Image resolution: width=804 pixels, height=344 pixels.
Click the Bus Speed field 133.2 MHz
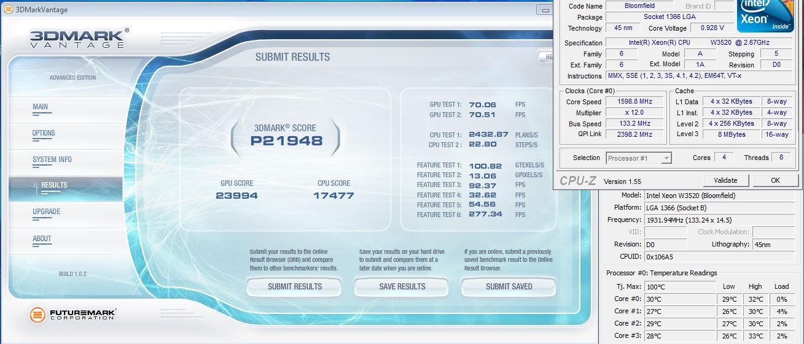tap(635, 124)
